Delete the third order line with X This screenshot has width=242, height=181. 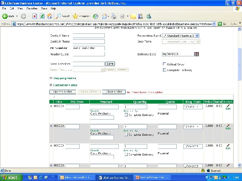pos(51,145)
